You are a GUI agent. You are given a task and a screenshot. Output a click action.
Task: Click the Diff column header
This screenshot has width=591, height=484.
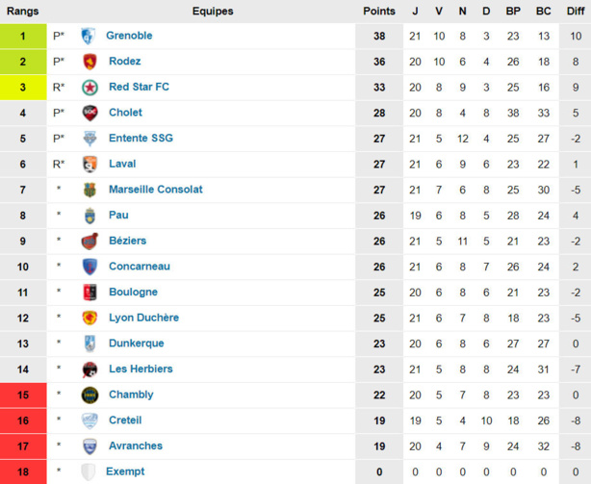point(575,11)
